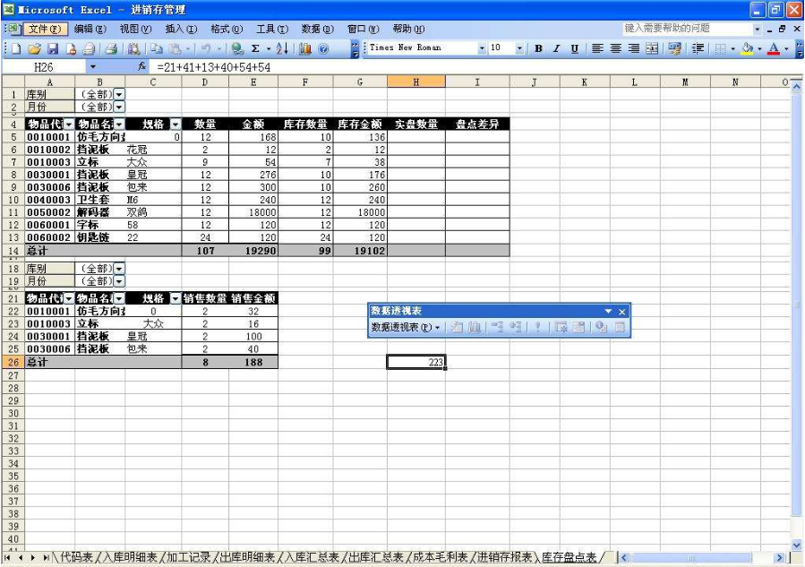The height and width of the screenshot is (567, 805).
Task: Toggle Italic formatting
Action: pyautogui.click(x=556, y=48)
